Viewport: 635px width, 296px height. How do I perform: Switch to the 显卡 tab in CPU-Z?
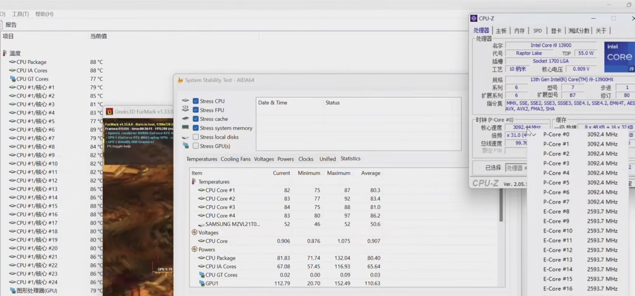click(x=556, y=31)
